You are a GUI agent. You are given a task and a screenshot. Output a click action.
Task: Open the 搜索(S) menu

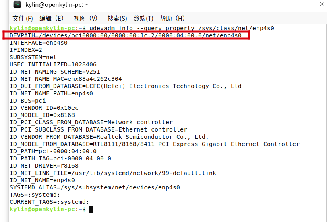117,18
